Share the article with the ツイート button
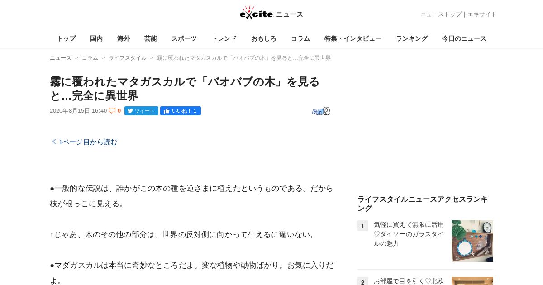543x285 pixels. (141, 111)
